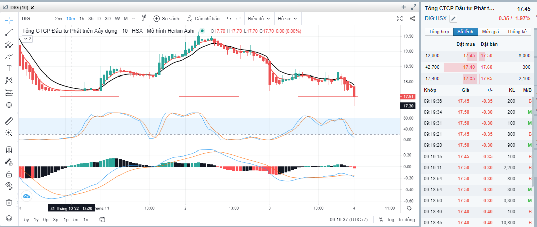
Task: Set the date range to 5y
Action: (26, 220)
